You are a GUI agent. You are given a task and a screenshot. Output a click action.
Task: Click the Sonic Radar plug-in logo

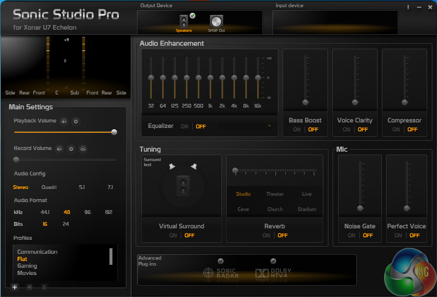(x=221, y=273)
